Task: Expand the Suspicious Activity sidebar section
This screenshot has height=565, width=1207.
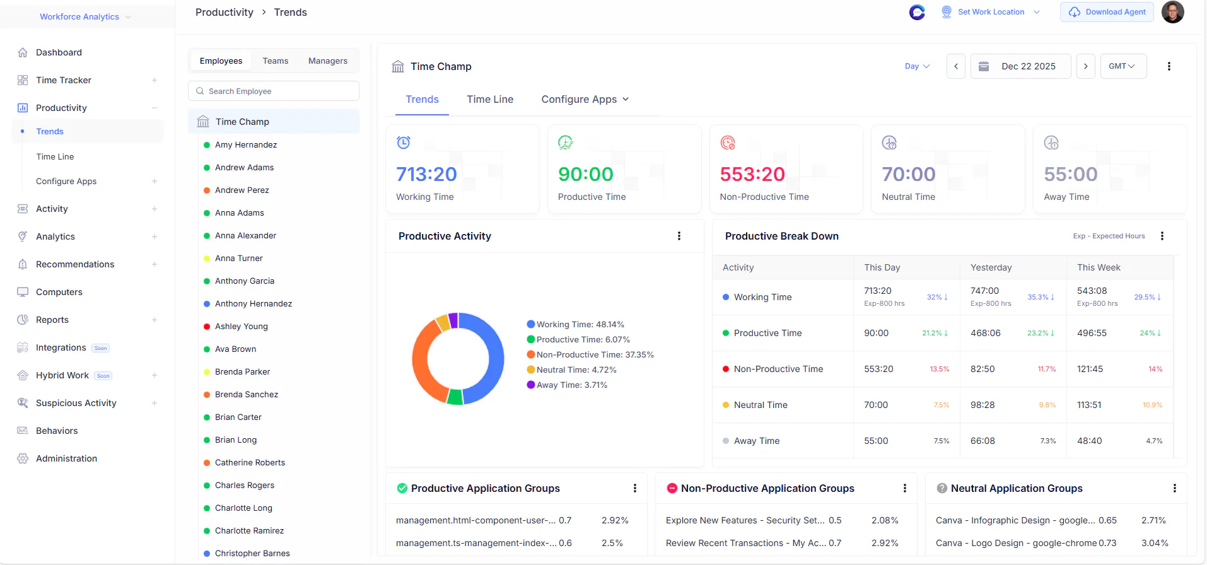Action: pos(155,403)
